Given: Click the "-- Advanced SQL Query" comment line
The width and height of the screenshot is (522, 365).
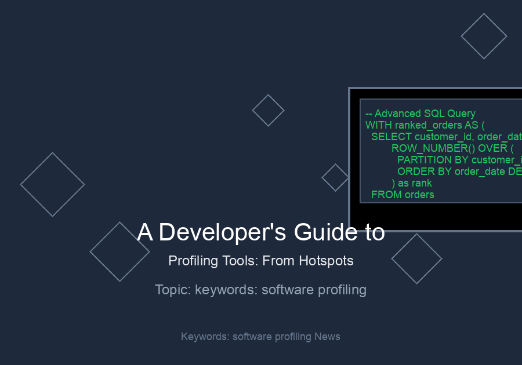Looking at the screenshot, I should pos(420,114).
